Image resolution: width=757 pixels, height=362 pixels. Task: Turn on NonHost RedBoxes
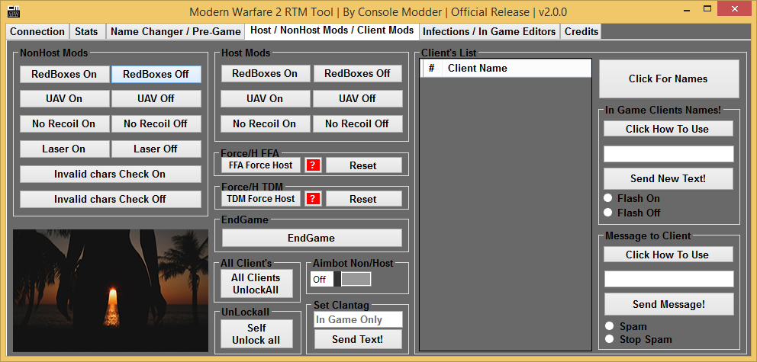click(x=64, y=74)
